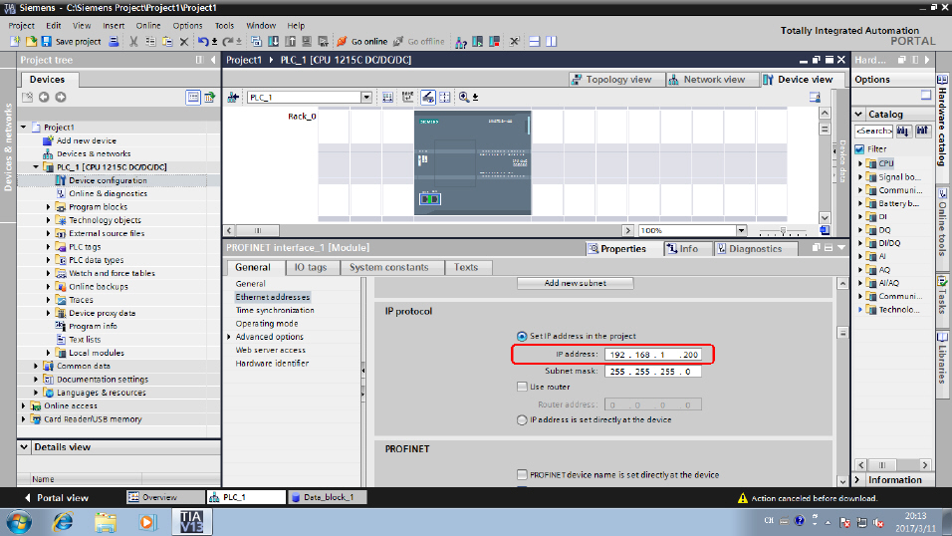Select 'Set IP address in the project' radio
The image size is (952, 536).
click(x=522, y=336)
